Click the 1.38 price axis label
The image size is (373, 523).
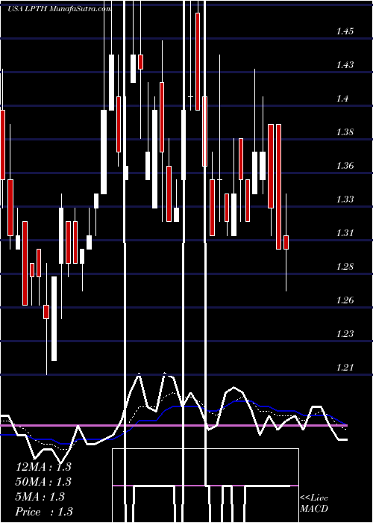(345, 132)
